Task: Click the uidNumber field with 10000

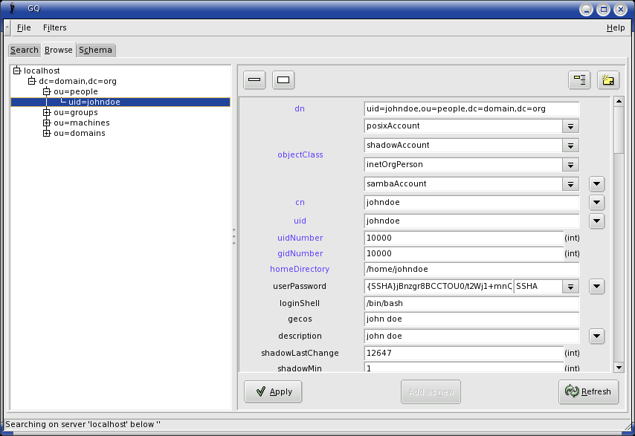Action: pyautogui.click(x=464, y=238)
